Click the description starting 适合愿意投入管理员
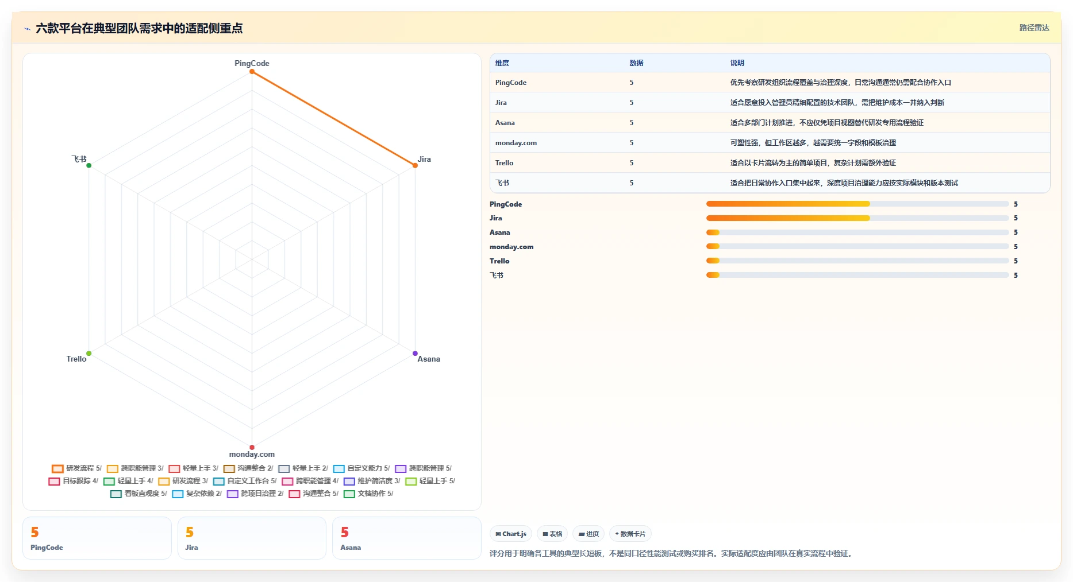1073x582 pixels. [837, 103]
